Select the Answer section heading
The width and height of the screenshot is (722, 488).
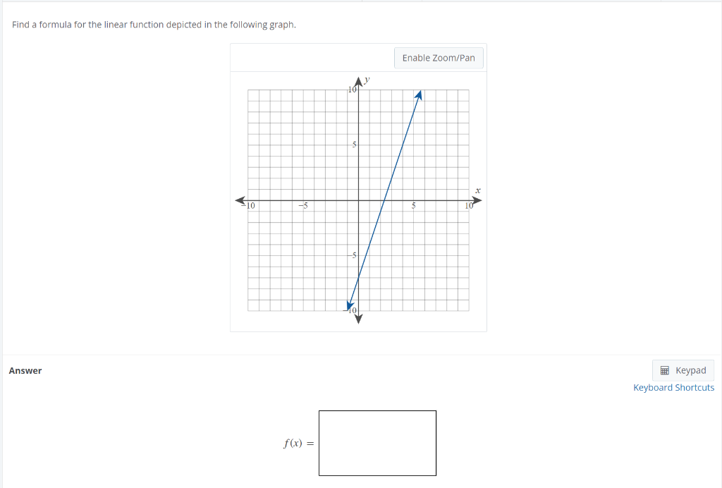(x=25, y=370)
